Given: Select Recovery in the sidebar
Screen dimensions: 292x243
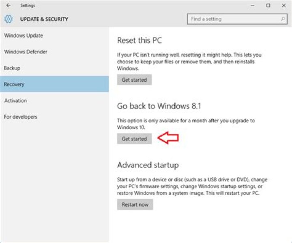Looking at the screenshot, I should pyautogui.click(x=54, y=84).
